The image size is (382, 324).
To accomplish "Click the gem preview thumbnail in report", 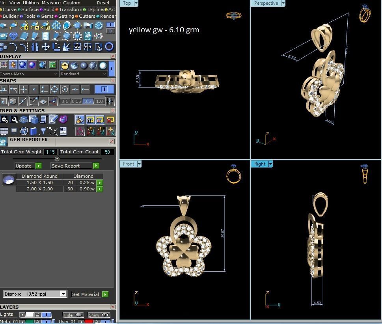I will [9, 179].
